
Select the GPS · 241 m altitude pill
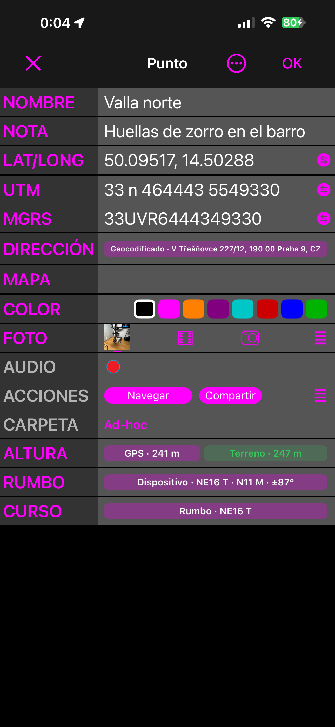(x=152, y=453)
